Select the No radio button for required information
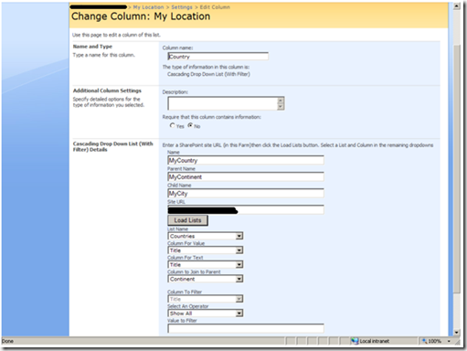The height and width of the screenshot is (351, 467). (x=190, y=125)
